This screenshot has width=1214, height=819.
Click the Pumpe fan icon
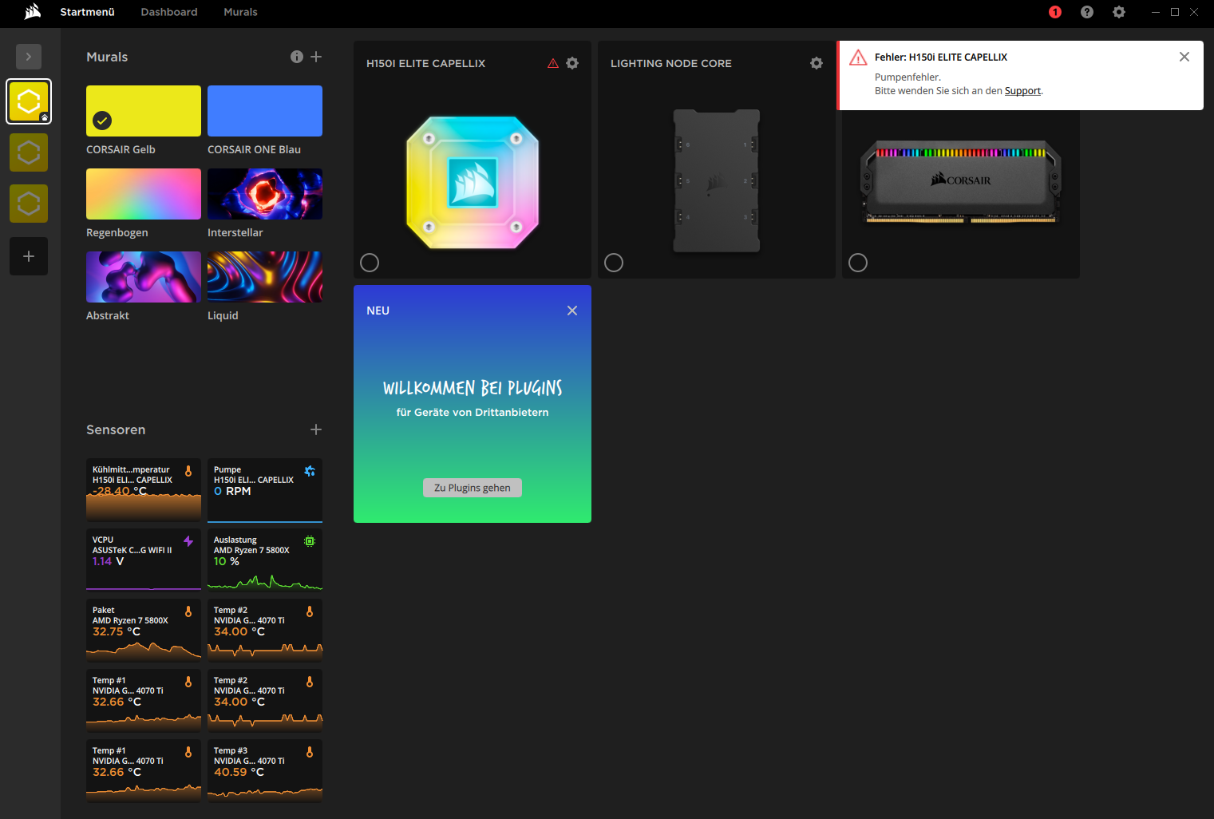pyautogui.click(x=310, y=471)
